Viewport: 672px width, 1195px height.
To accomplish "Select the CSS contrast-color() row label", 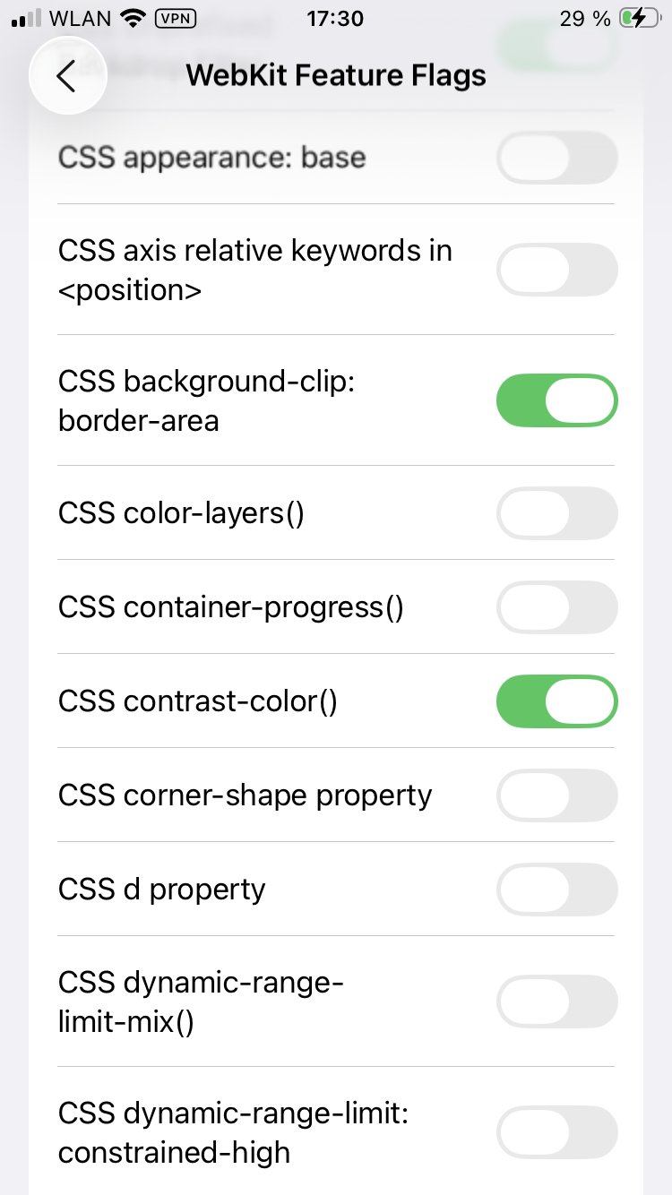I will click(x=198, y=701).
